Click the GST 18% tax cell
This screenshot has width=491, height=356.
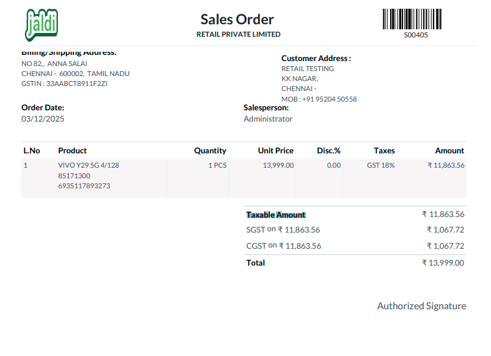tap(381, 165)
